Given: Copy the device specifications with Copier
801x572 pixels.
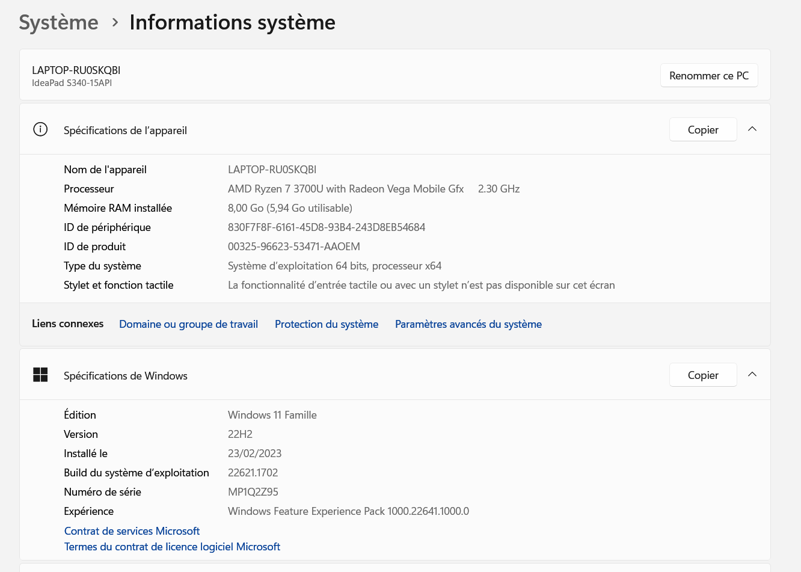Looking at the screenshot, I should tap(703, 129).
